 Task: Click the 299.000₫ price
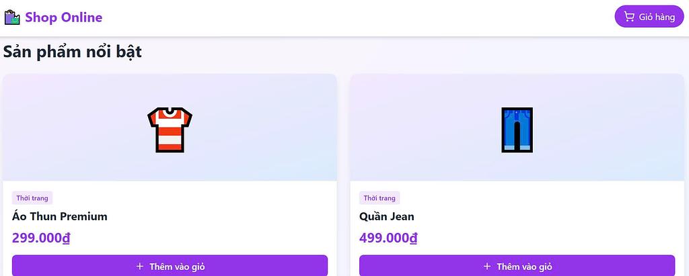coord(41,238)
